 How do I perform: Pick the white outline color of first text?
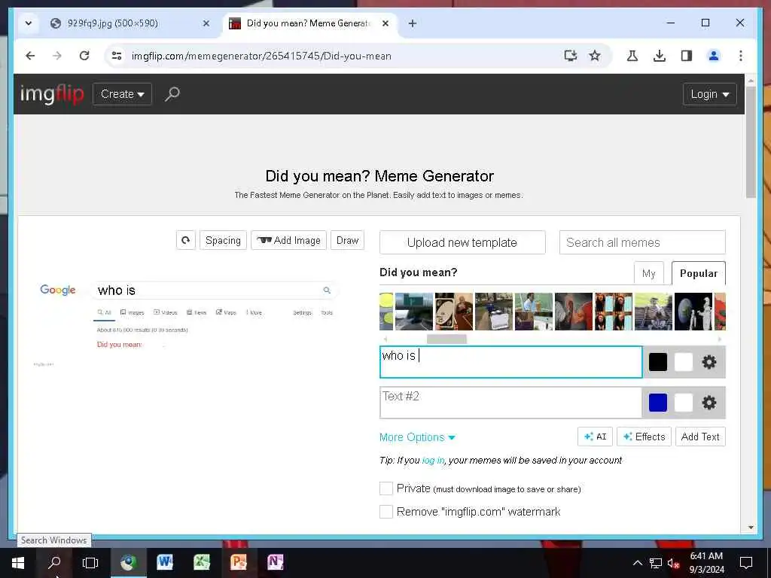coord(684,362)
